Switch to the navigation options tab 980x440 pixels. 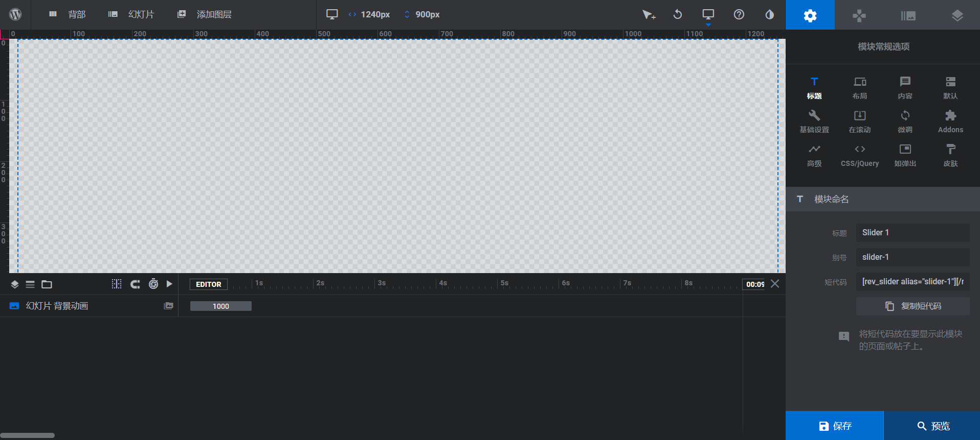(x=859, y=15)
